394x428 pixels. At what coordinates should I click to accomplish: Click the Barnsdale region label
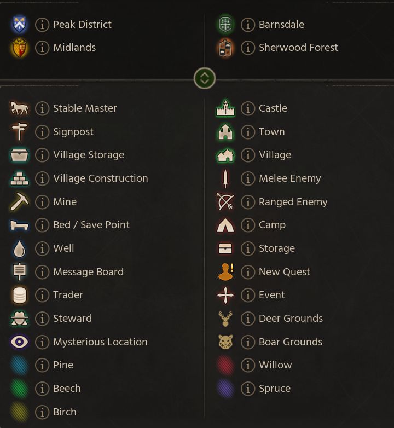tap(281, 25)
